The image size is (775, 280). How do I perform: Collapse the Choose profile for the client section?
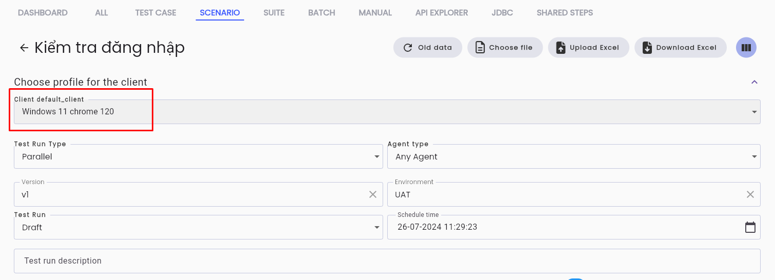pos(754,82)
